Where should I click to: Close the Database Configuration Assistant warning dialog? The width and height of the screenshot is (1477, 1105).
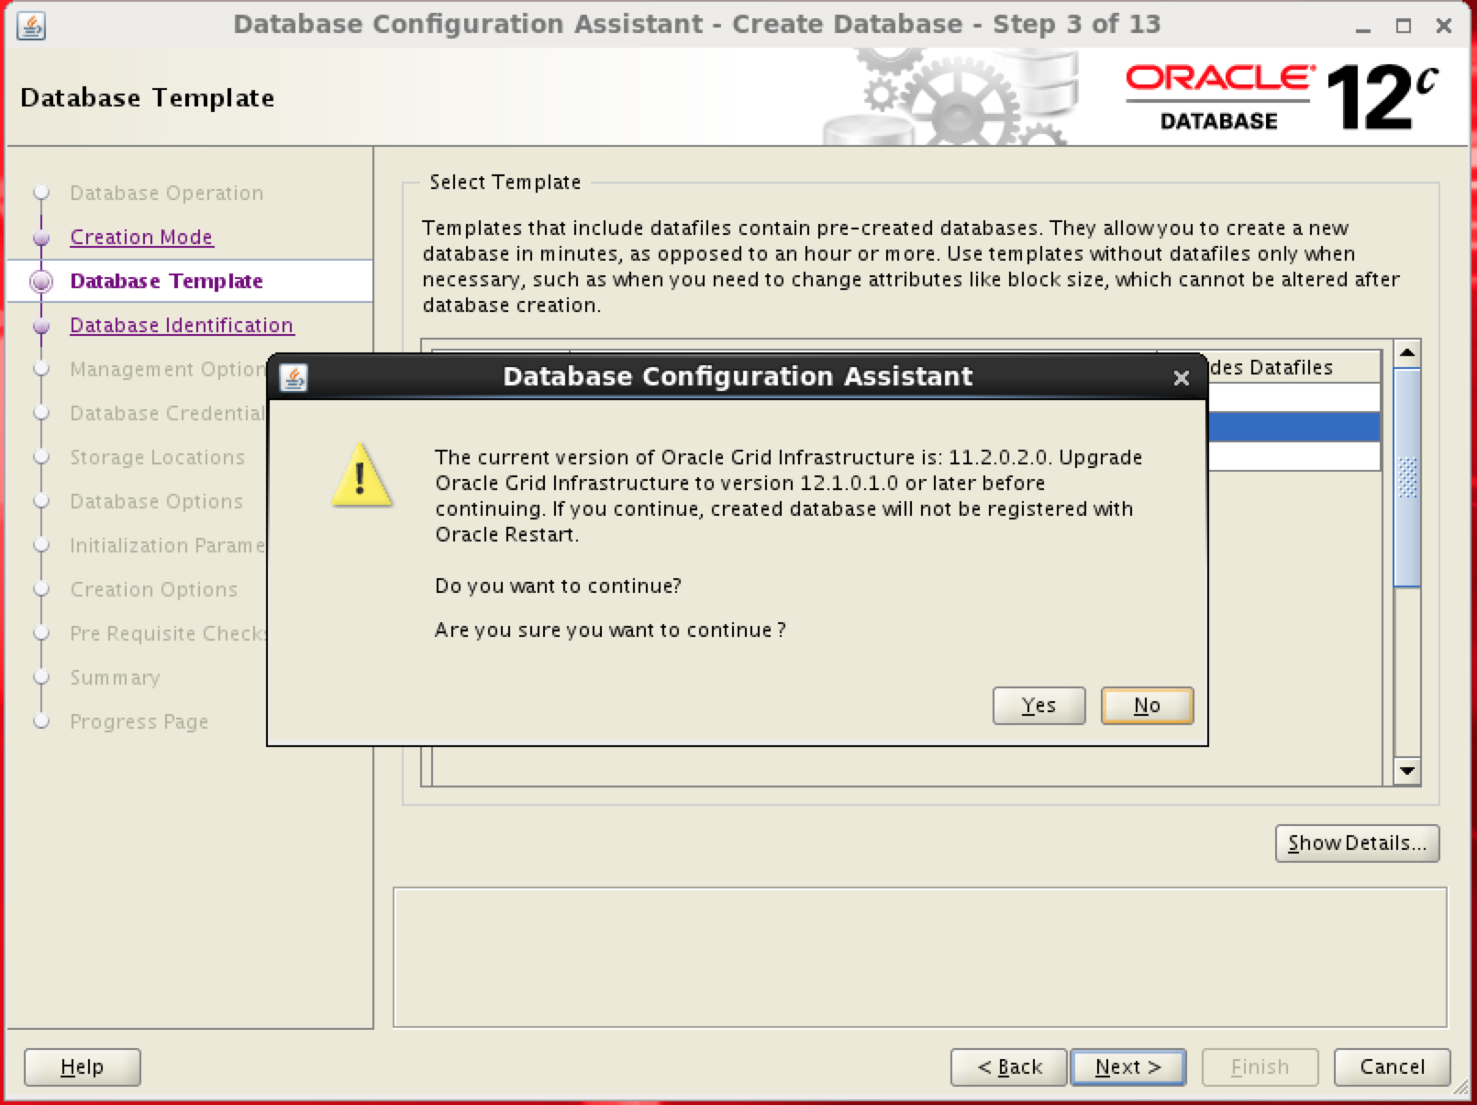1182,377
